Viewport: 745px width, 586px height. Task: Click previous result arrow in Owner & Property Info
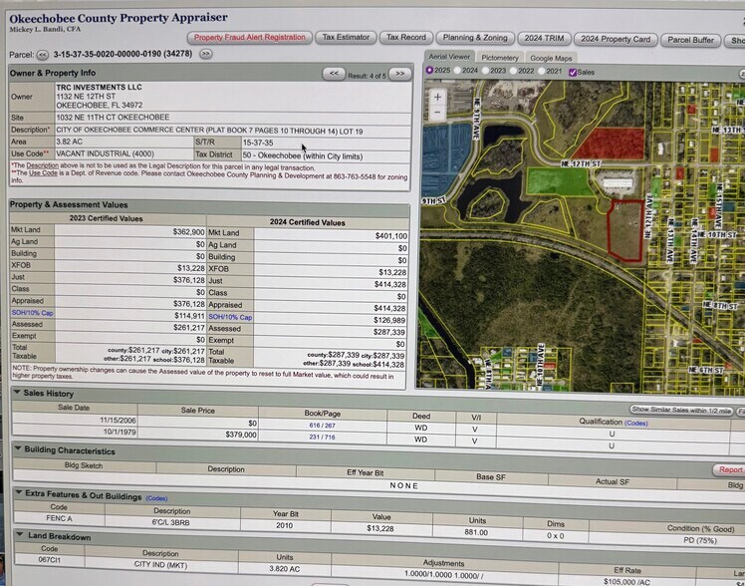334,74
